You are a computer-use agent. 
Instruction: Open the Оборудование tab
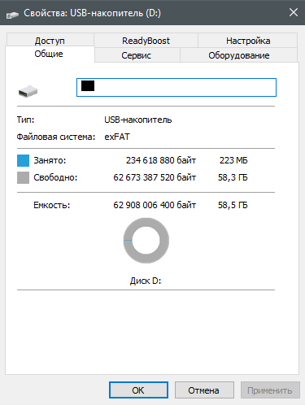tap(238, 55)
